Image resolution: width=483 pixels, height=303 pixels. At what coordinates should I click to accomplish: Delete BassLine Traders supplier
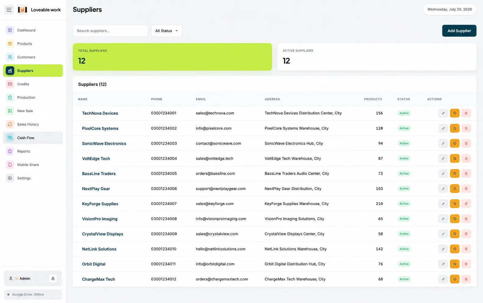pos(466,174)
